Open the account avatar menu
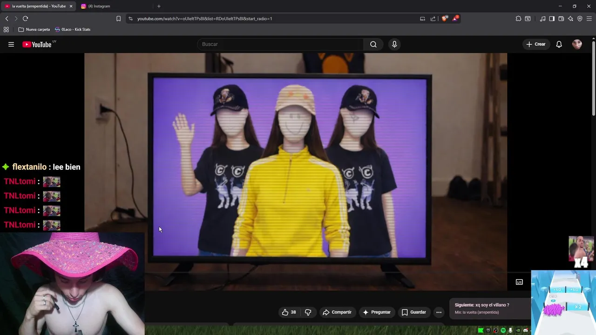 pyautogui.click(x=577, y=44)
